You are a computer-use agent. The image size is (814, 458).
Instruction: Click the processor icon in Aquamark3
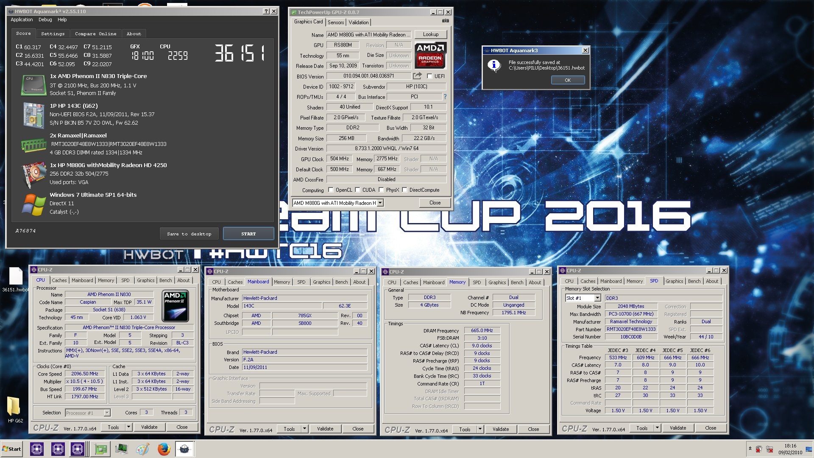(33, 85)
